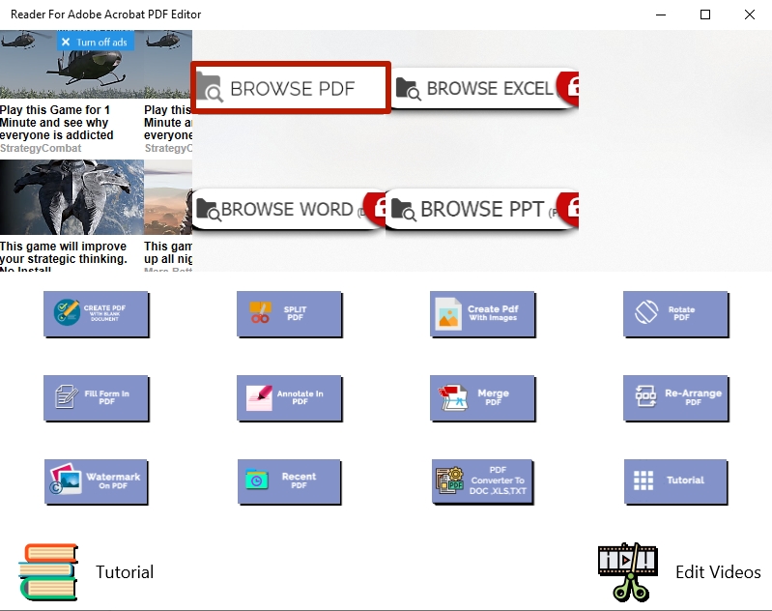The height and width of the screenshot is (611, 772).
Task: Click the Browse PDF button
Action: pyautogui.click(x=291, y=89)
